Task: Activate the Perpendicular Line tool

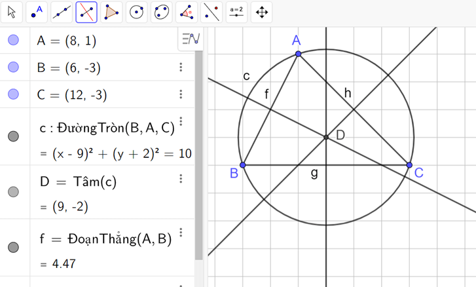Action: pyautogui.click(x=87, y=12)
